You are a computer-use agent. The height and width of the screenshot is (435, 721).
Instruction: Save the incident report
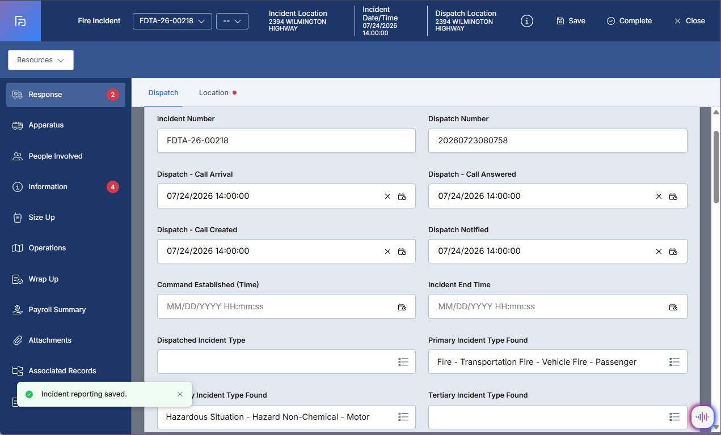point(571,21)
